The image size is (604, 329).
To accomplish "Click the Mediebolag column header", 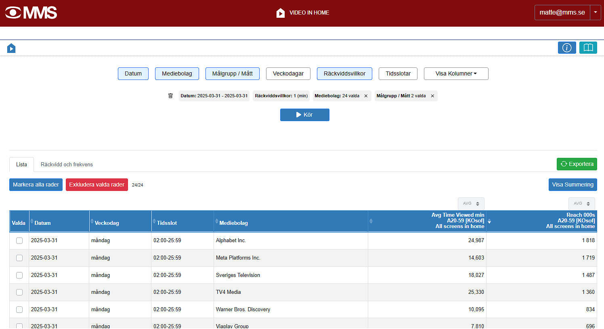I will click(233, 223).
